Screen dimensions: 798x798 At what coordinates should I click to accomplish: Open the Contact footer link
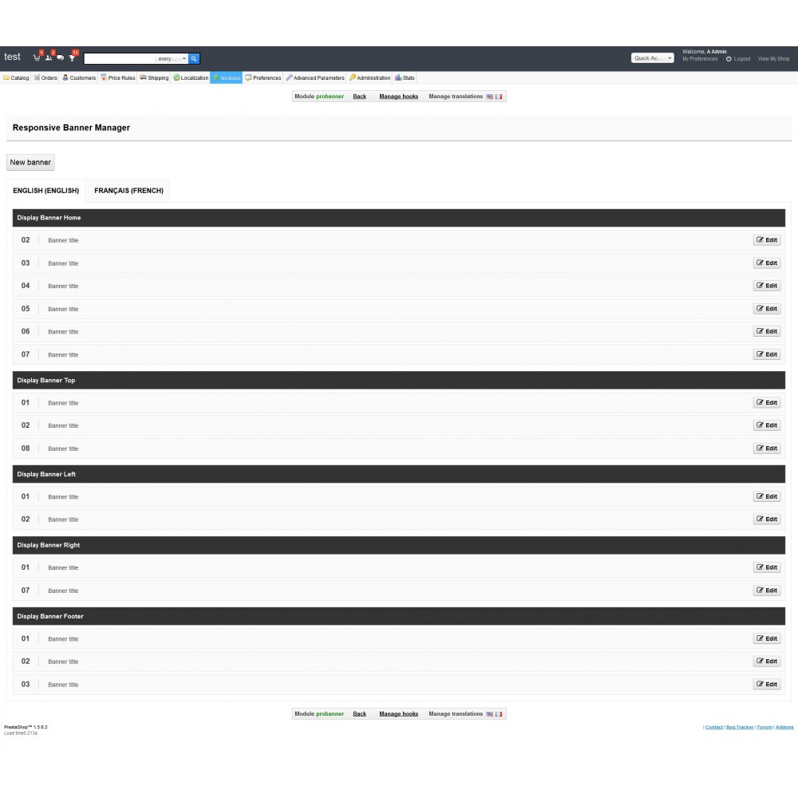[x=714, y=727]
